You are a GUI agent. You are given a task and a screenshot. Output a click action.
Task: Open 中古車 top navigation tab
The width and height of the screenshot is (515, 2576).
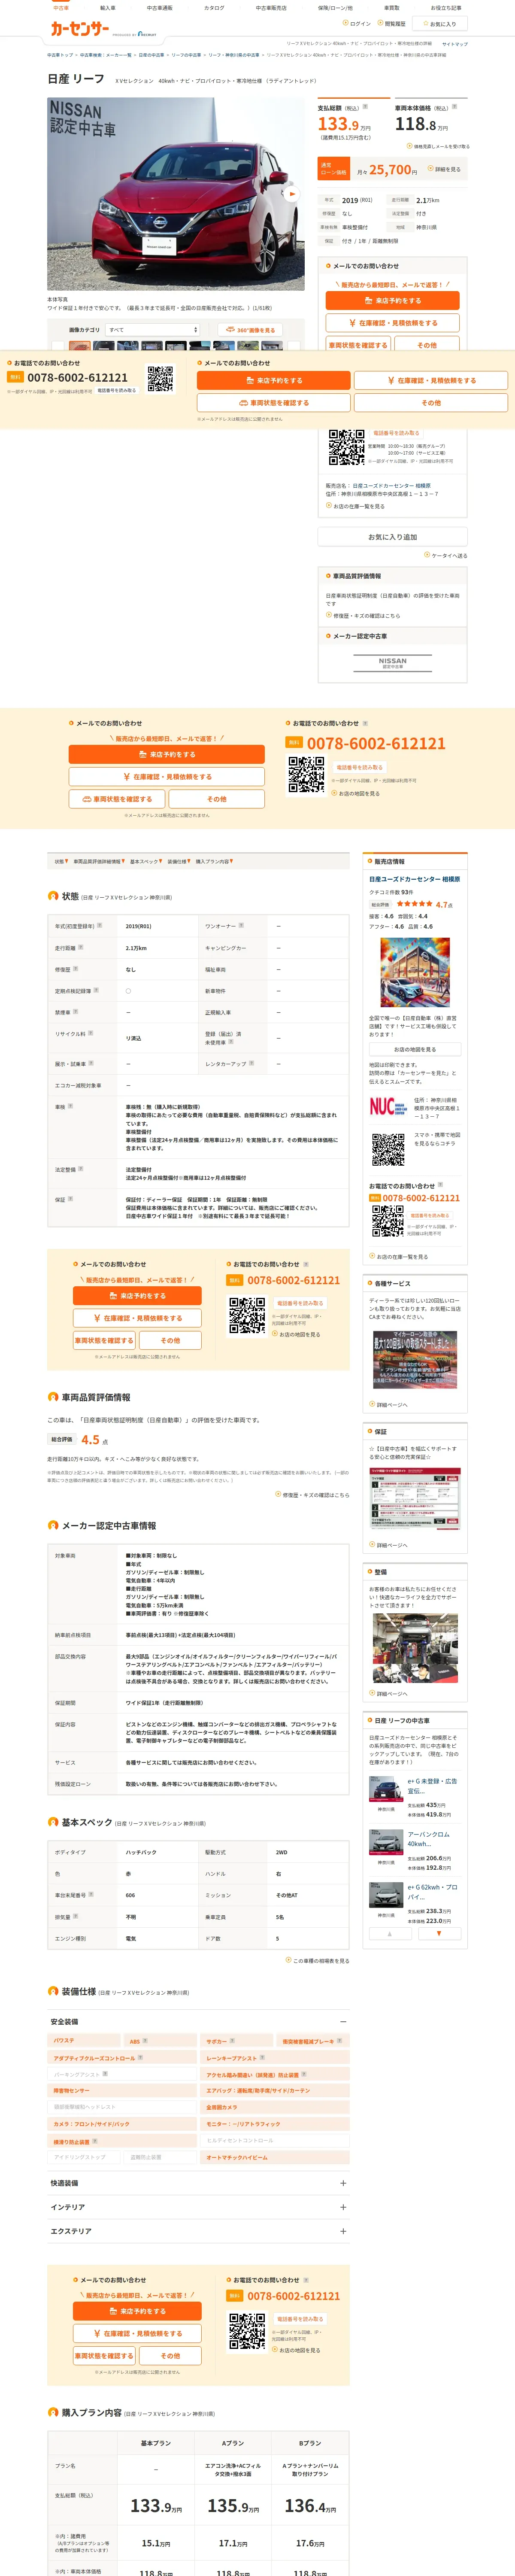[61, 8]
